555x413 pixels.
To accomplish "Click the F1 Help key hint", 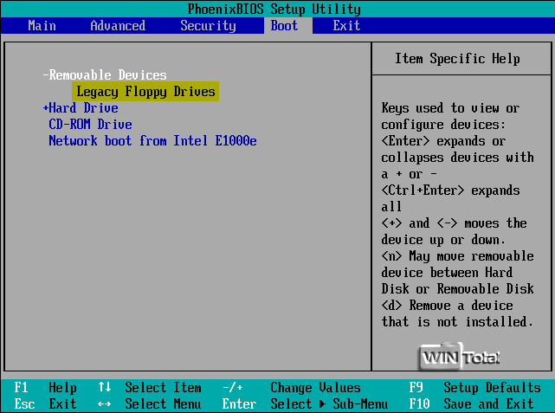I will pos(45,388).
